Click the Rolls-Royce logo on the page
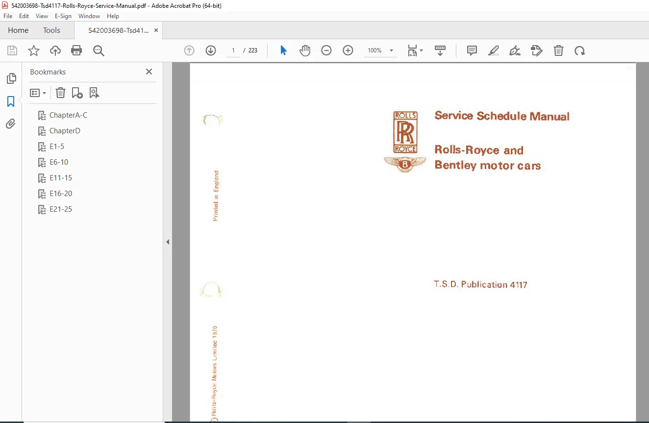649x423 pixels. point(405,132)
